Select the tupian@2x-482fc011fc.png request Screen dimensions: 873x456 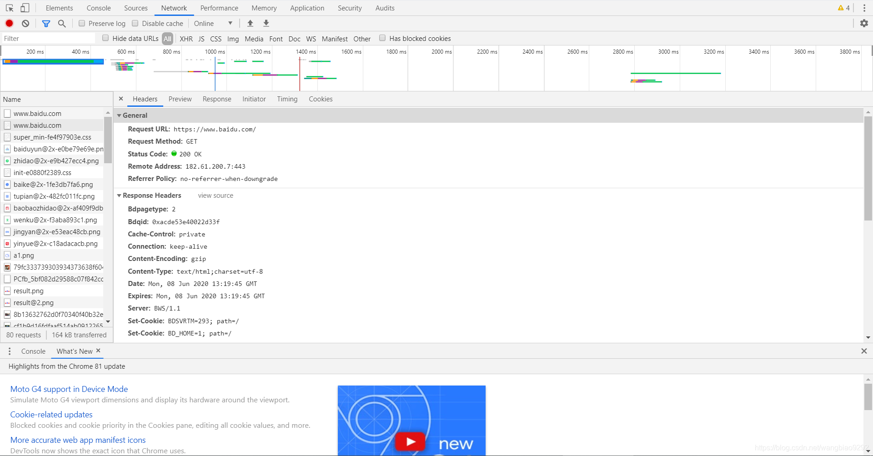pyautogui.click(x=52, y=196)
